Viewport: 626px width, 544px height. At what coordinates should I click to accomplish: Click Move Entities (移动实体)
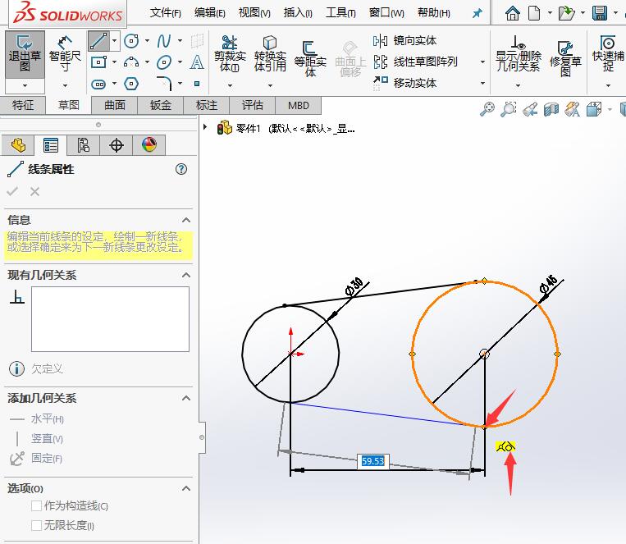(x=404, y=83)
